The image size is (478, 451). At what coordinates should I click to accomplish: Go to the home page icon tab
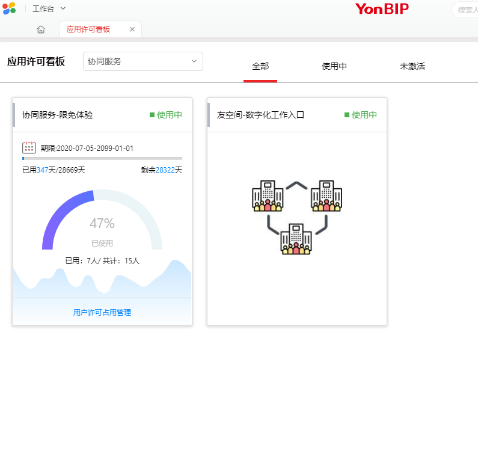(41, 29)
